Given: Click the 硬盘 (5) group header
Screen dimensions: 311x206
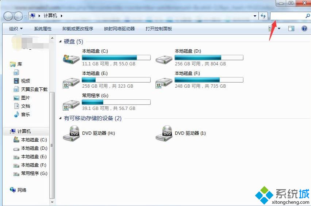Looking at the screenshot, I should 73,42.
